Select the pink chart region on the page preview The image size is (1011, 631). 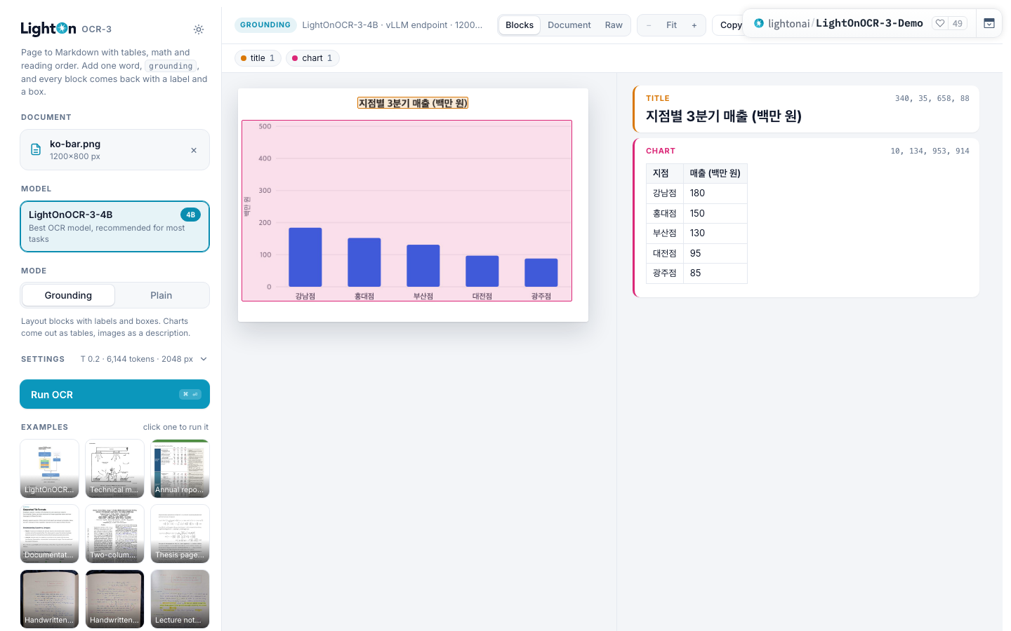click(407, 210)
